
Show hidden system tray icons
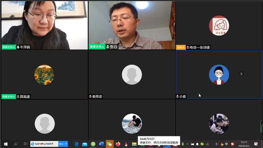[x=188, y=144]
